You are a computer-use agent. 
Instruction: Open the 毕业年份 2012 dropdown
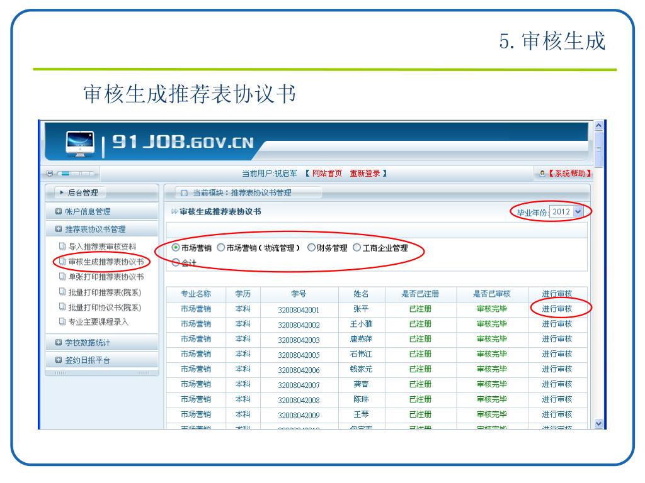click(x=578, y=212)
